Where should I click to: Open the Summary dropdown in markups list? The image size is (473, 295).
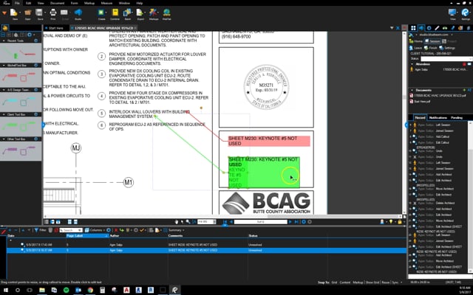tap(175, 230)
